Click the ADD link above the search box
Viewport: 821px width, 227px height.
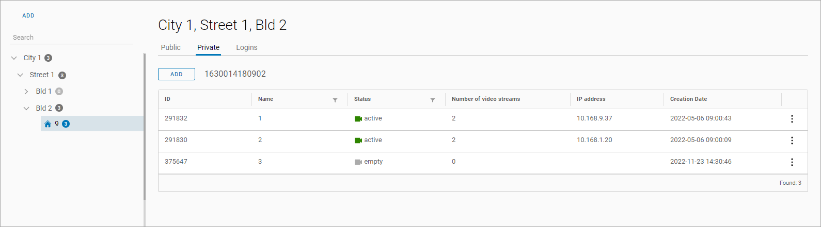[x=28, y=15]
